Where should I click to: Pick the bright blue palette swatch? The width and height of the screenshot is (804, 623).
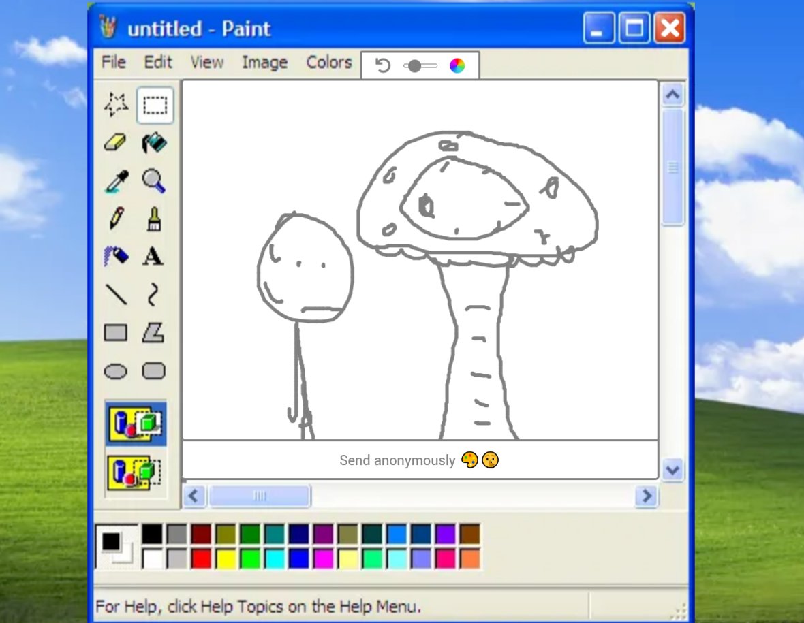pyautogui.click(x=299, y=558)
